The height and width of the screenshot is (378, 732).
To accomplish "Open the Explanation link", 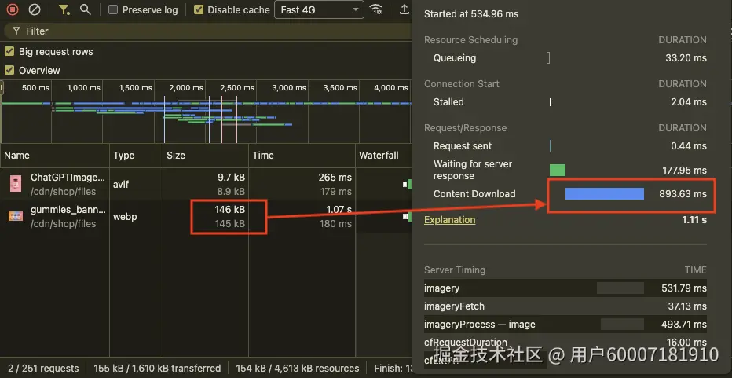I will (449, 219).
